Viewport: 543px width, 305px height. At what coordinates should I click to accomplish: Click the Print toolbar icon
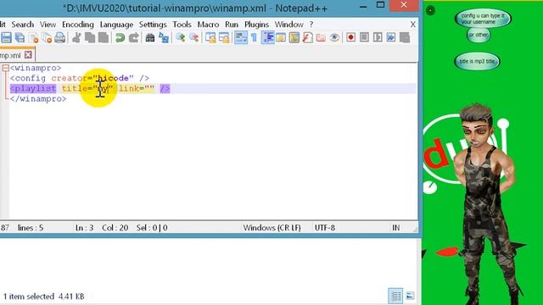click(60, 37)
